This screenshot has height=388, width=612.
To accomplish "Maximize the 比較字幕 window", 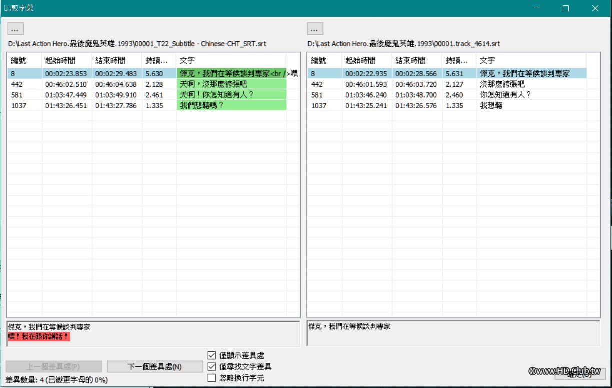I will click(566, 8).
